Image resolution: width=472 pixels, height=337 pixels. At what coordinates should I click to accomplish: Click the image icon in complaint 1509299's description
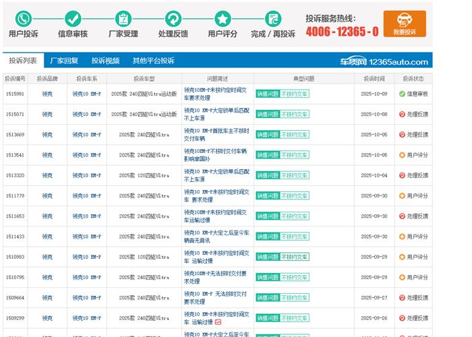pyautogui.click(x=218, y=322)
